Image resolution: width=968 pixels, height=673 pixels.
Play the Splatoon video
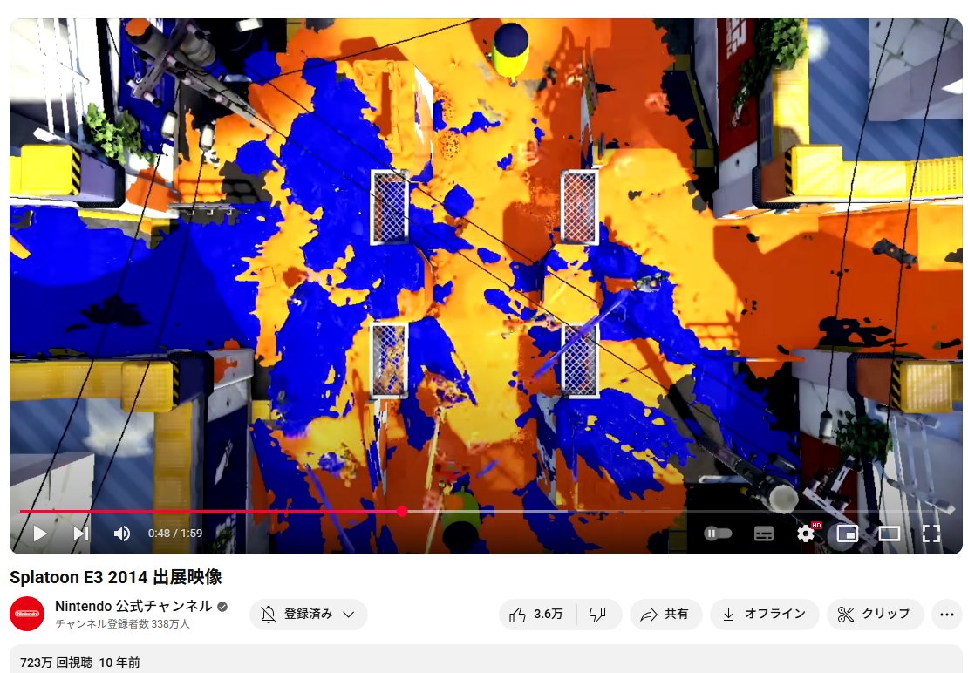39,533
